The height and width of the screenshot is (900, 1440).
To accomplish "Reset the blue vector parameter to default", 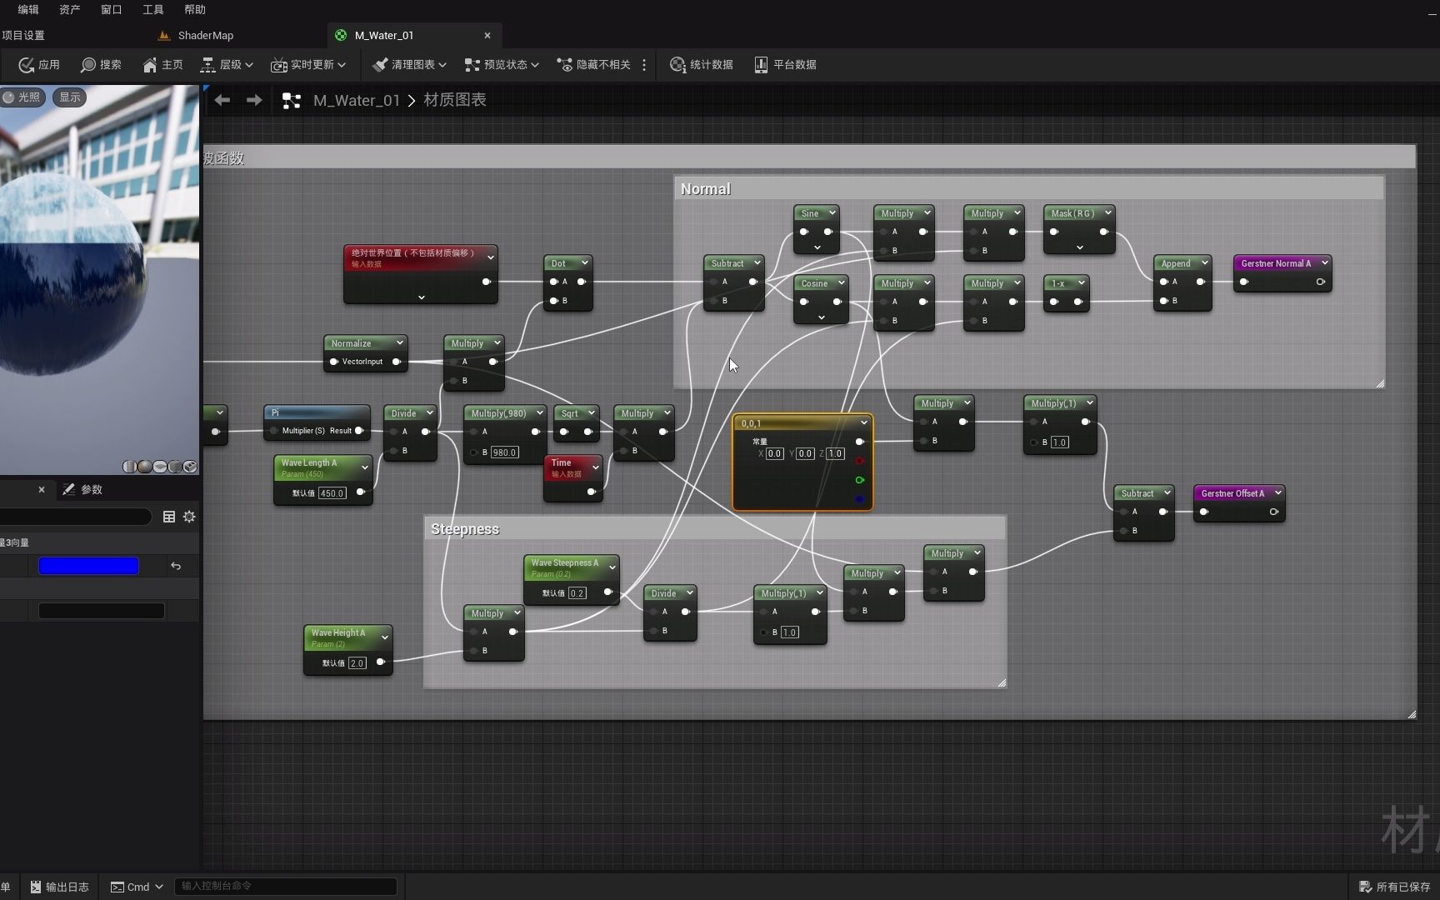I will point(176,566).
